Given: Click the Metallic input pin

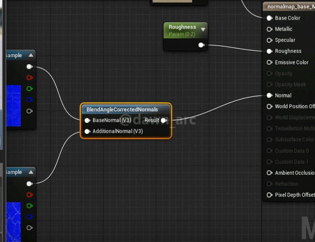Looking at the screenshot, I should click(270, 29).
